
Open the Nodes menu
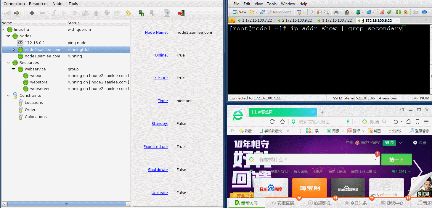(58, 4)
